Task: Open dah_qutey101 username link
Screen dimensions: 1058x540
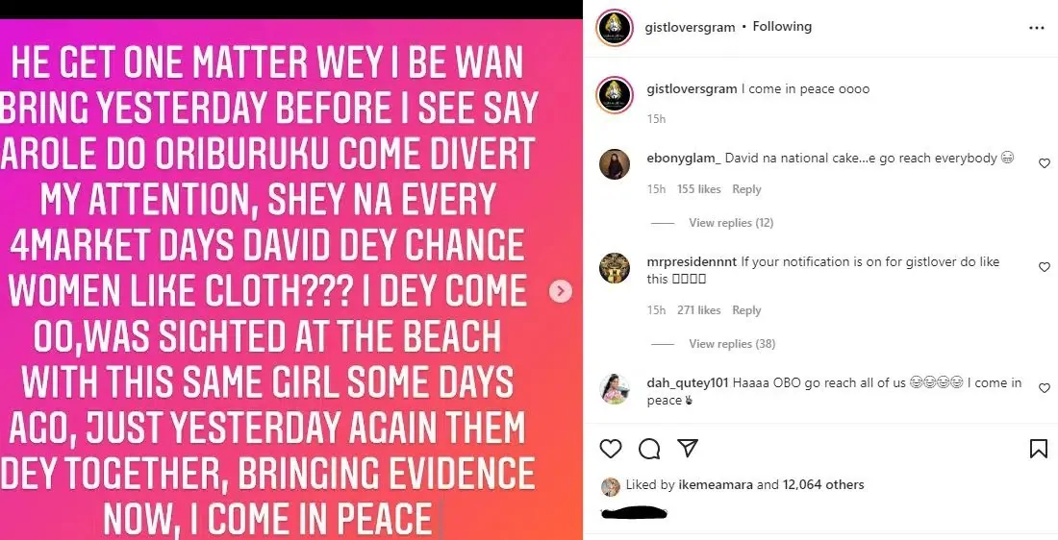Action: (687, 382)
